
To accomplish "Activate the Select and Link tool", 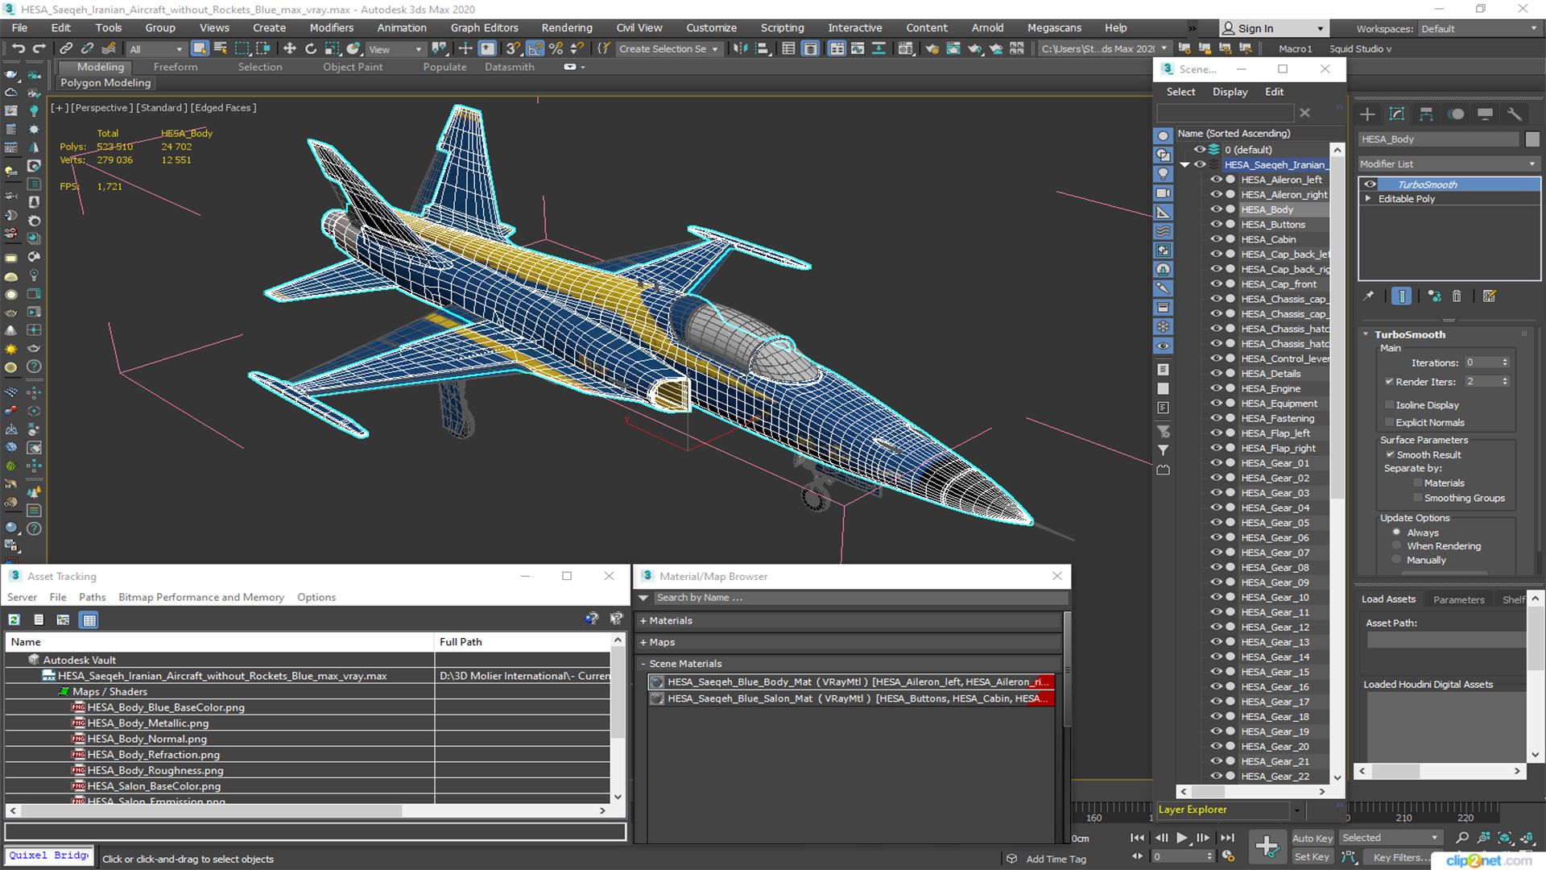I will pos(66,48).
